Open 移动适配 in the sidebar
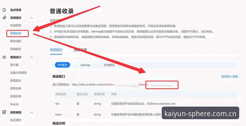The image size is (246, 126). click(x=16, y=41)
